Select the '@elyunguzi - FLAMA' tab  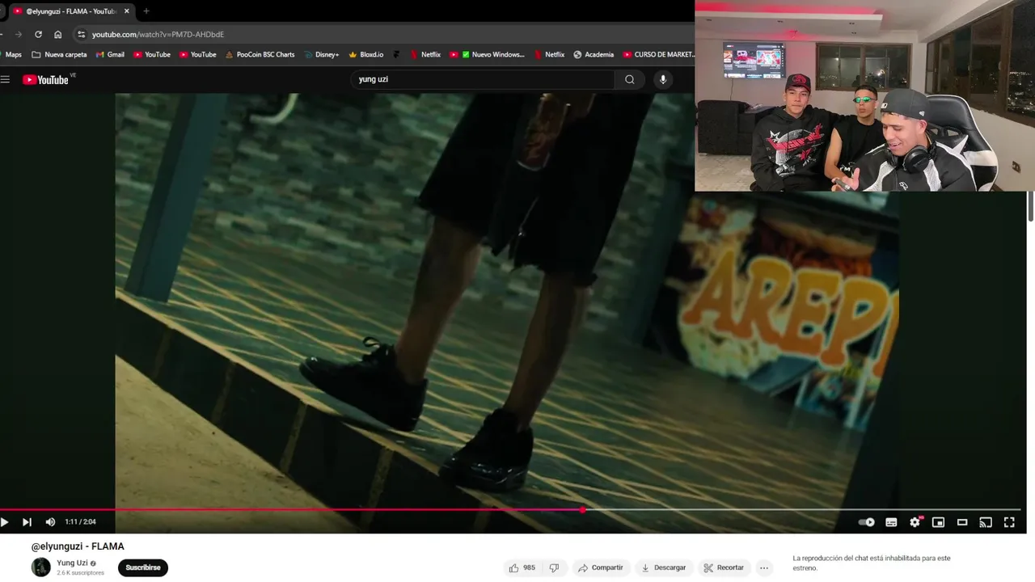71,11
